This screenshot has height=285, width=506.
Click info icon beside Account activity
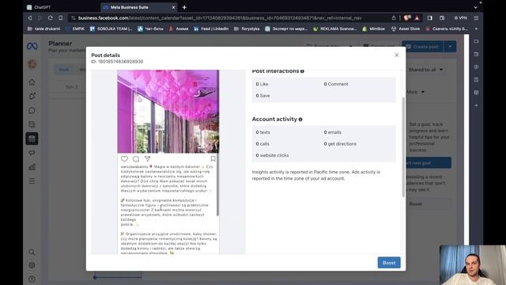300,120
